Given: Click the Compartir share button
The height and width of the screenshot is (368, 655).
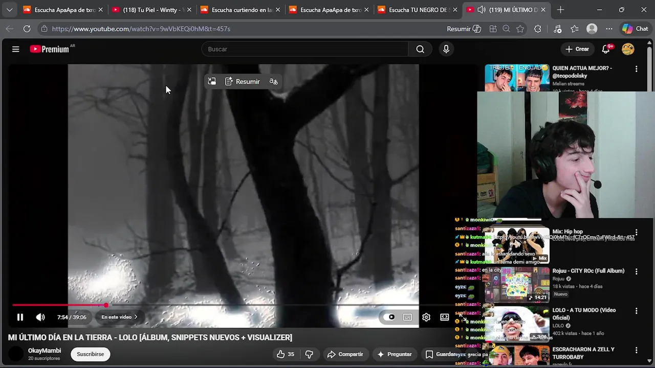Looking at the screenshot, I should (x=345, y=354).
